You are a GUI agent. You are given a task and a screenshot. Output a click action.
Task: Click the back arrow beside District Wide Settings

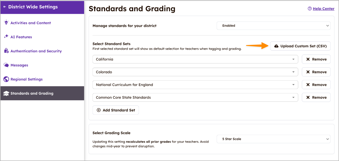coord(5,7)
